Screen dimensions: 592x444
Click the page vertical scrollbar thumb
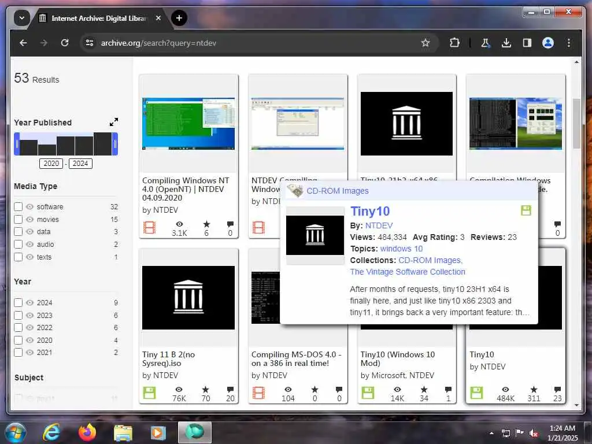point(576,124)
